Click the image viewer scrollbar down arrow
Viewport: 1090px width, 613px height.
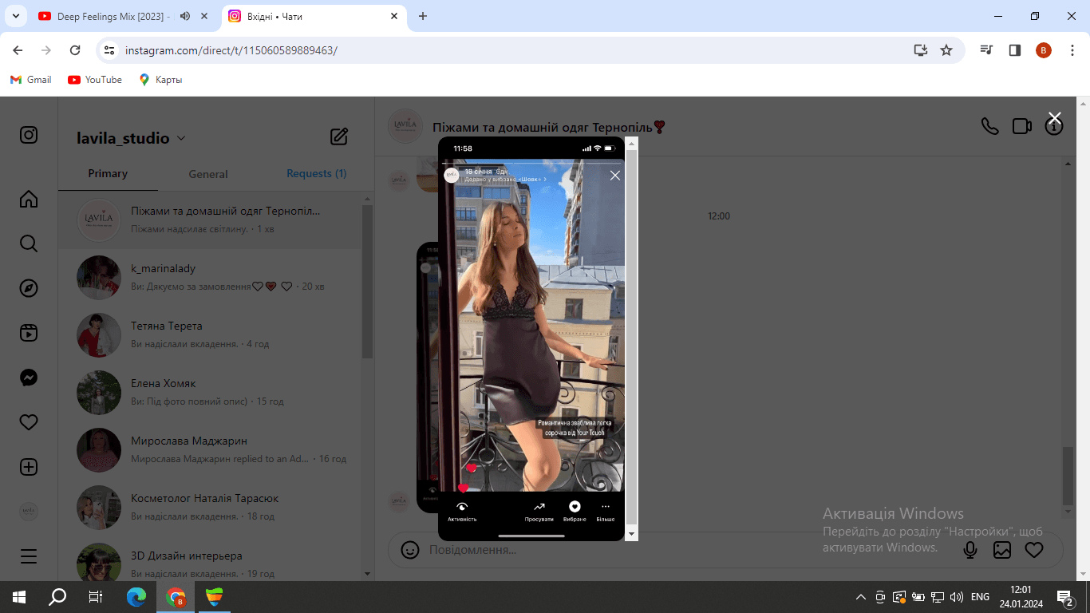632,534
